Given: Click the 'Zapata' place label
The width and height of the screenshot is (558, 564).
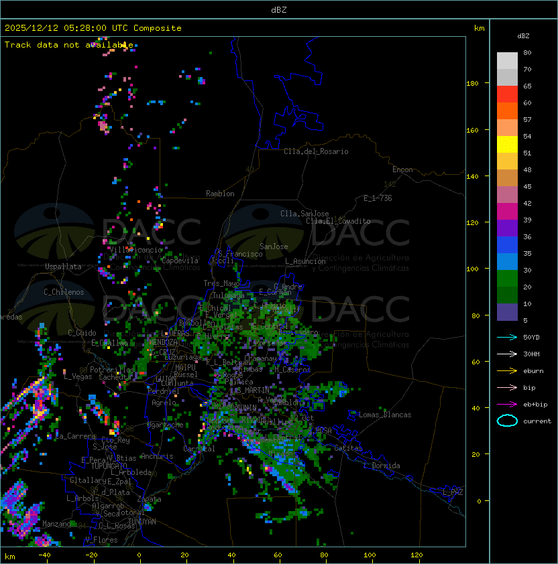Looking at the screenshot, I should point(149,499).
